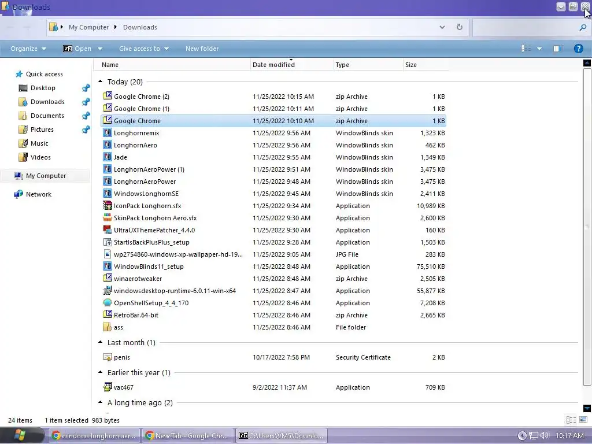Open the Give access to dropdown
Viewport: 592px width, 444px height.
point(144,49)
